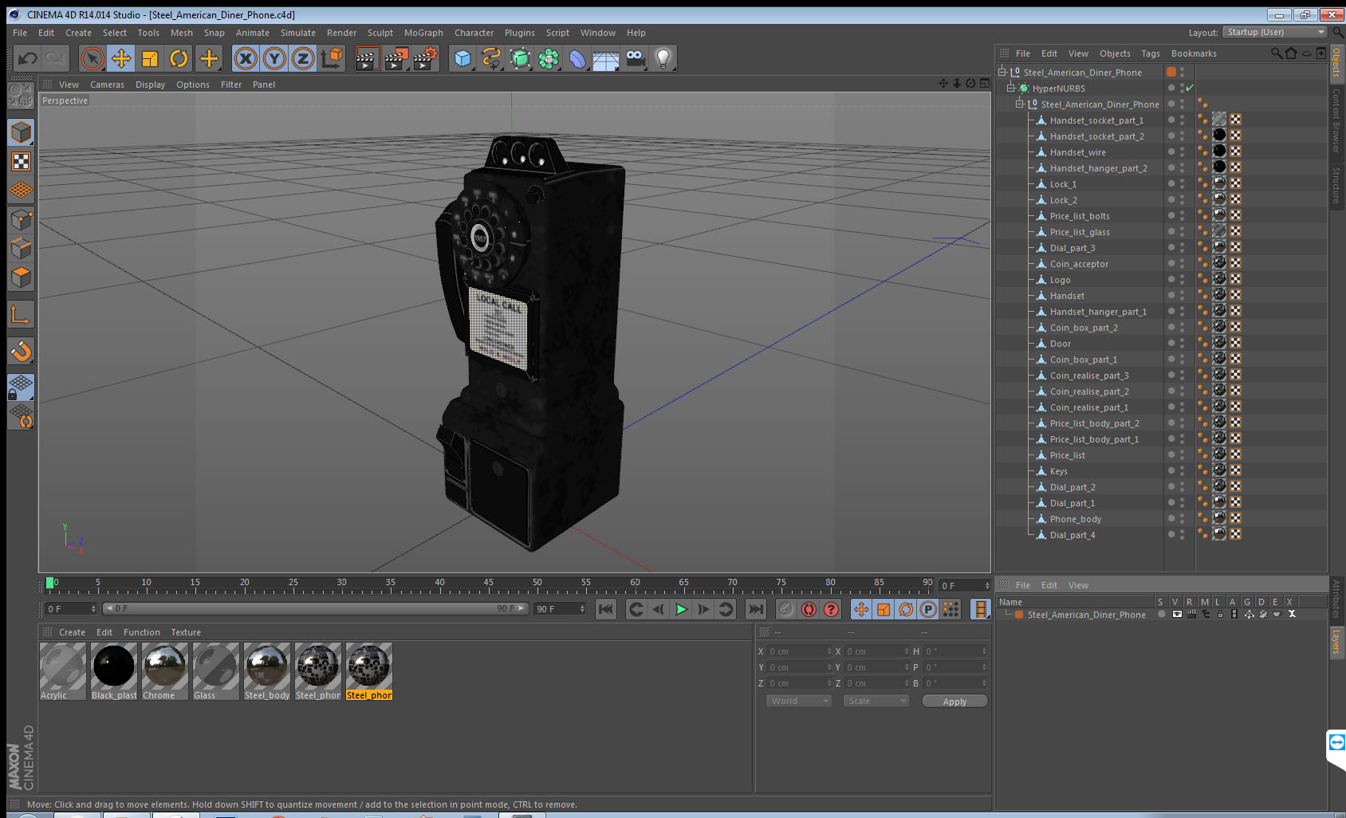The image size is (1346, 818).
Task: Toggle visibility dots for Phone_body object
Action: click(1181, 518)
